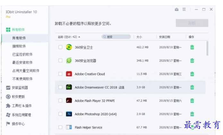Click the Adobe Flash Player app icon

[69, 100]
